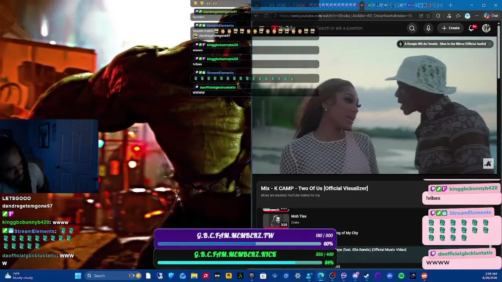Click daofficialgbcblustatic name in pink chat
The image size is (502, 282).
coord(466,253)
